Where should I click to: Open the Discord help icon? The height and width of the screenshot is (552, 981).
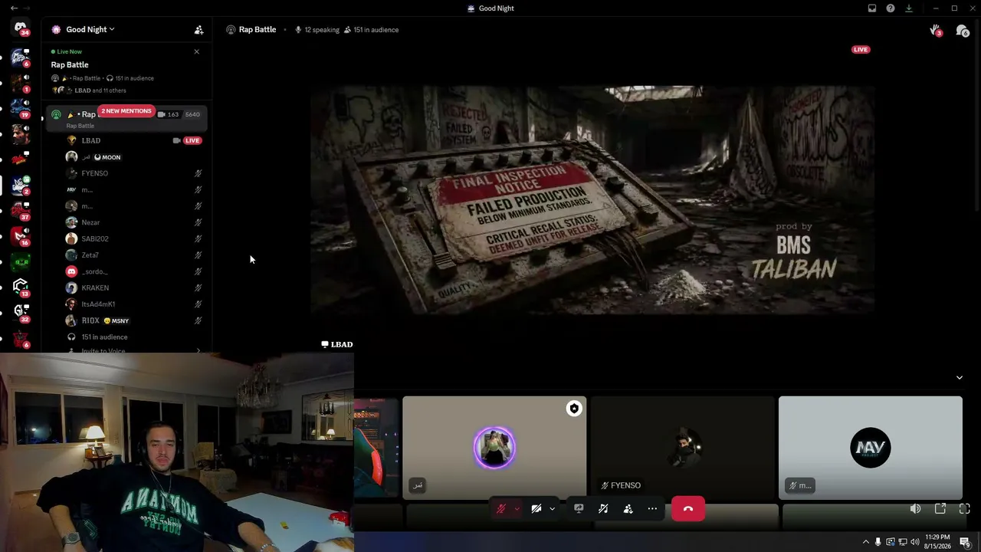click(x=891, y=8)
